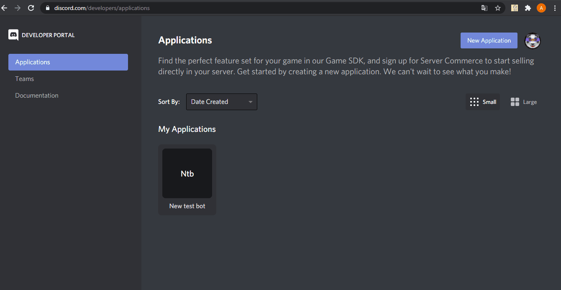Image resolution: width=561 pixels, height=290 pixels.
Task: Click the New Application button
Action: [489, 40]
